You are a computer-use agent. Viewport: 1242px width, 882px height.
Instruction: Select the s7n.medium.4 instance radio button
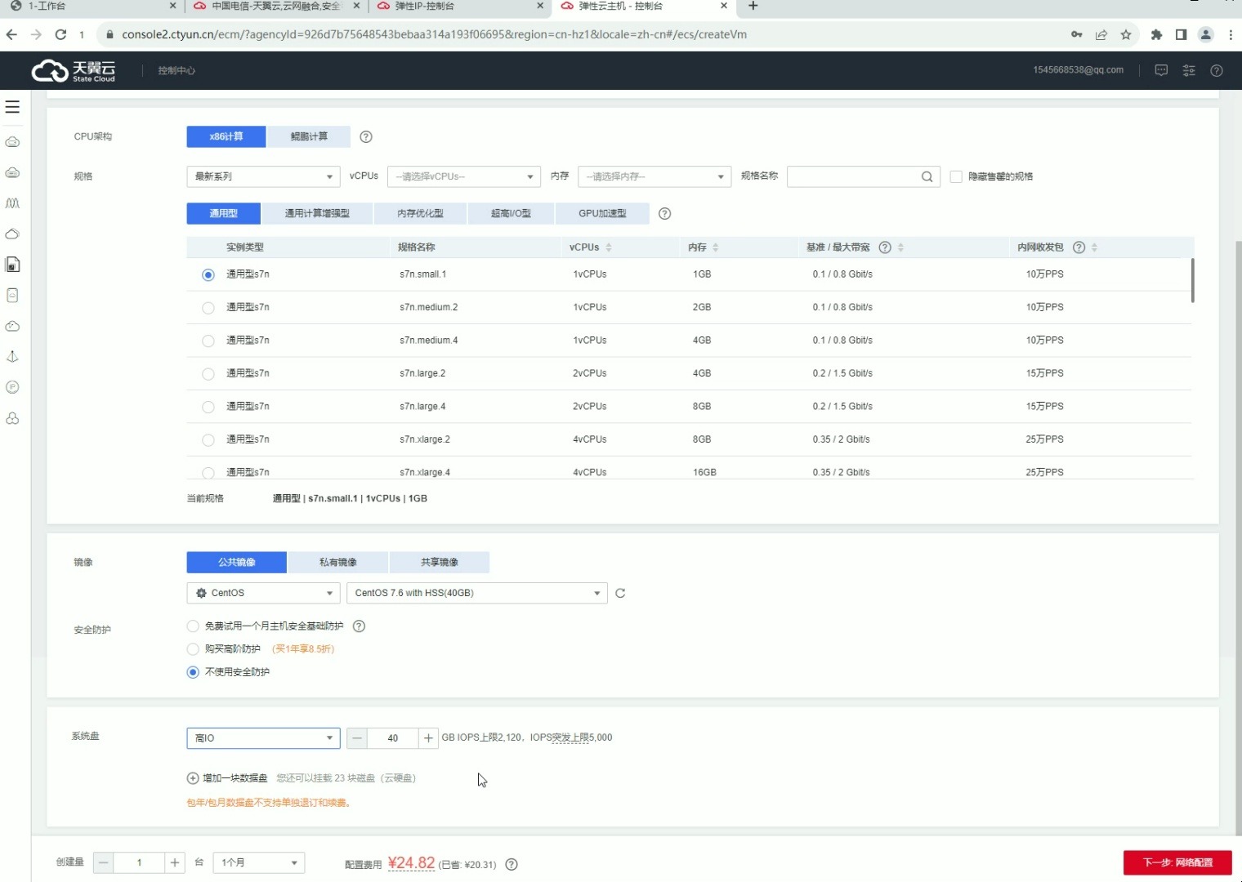(208, 341)
